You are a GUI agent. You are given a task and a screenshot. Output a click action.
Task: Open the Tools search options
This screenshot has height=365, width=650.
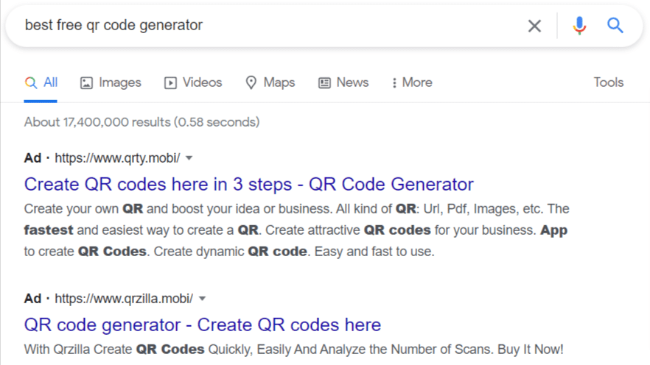pos(609,82)
